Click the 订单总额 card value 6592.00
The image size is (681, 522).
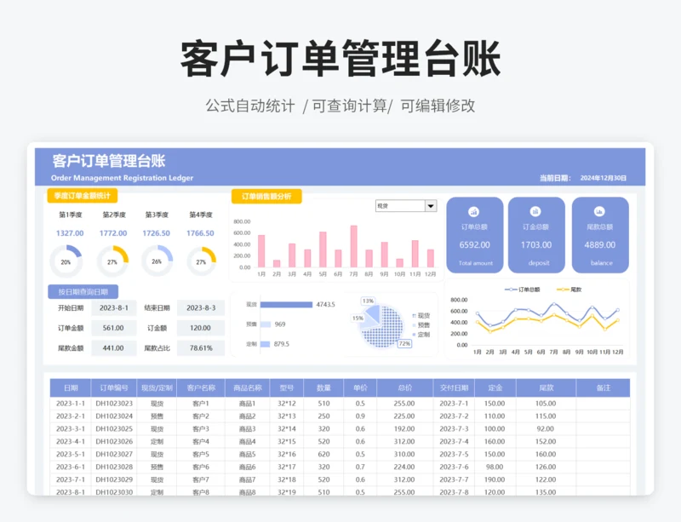coord(475,245)
